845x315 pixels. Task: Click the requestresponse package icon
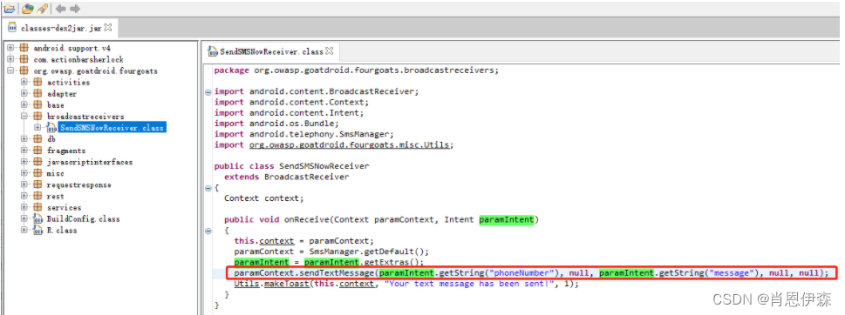pos(37,184)
